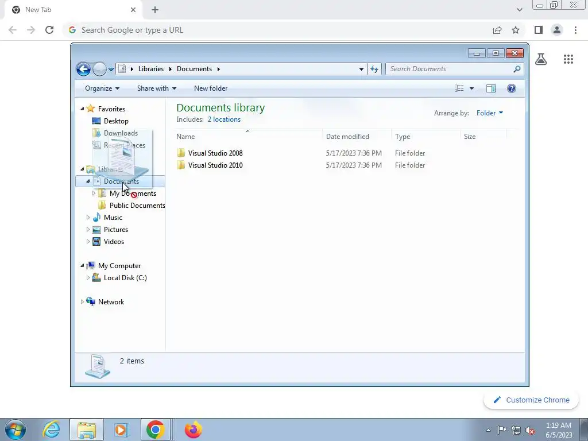Click the magnifier icon in Search Documents

click(x=517, y=69)
